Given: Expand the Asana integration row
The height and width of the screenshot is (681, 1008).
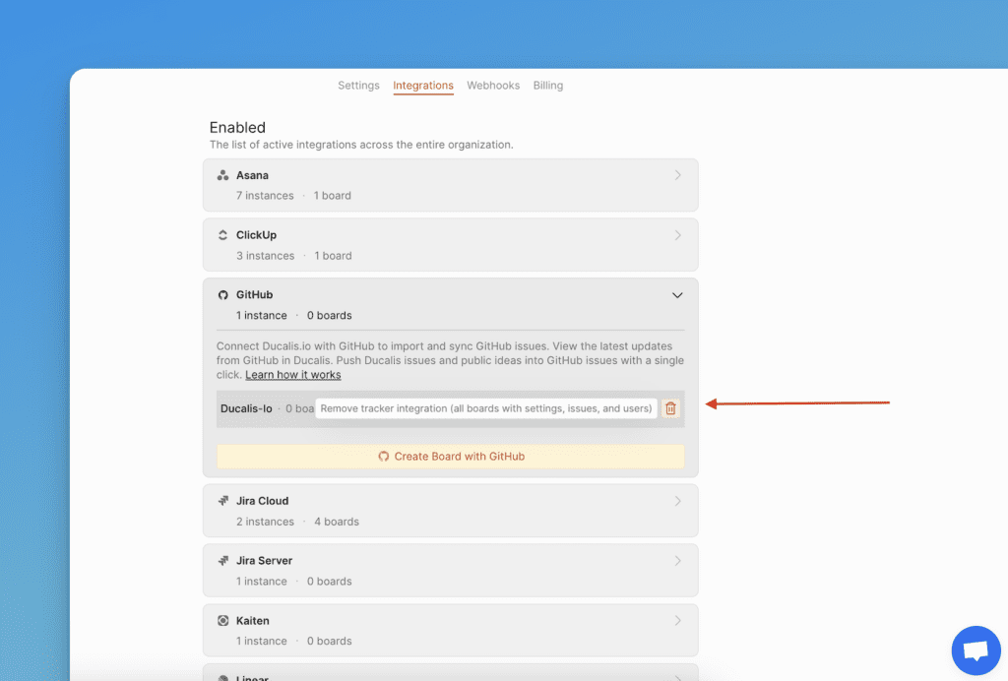Looking at the screenshot, I should coord(677,176).
